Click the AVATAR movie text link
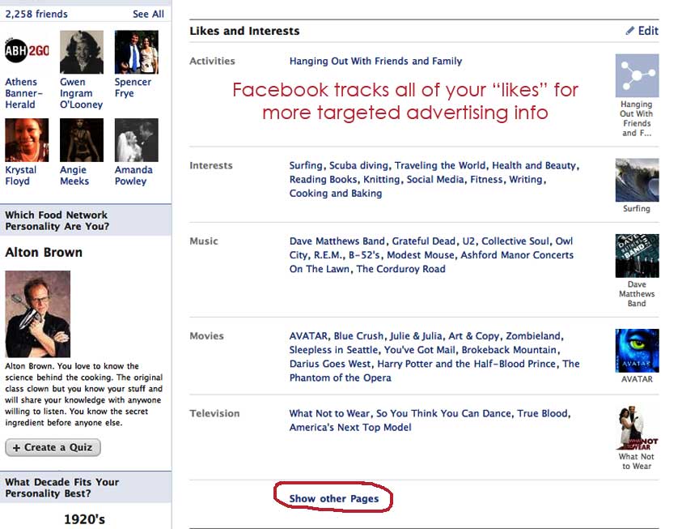Screen dimensions: 699x529 tap(308, 335)
